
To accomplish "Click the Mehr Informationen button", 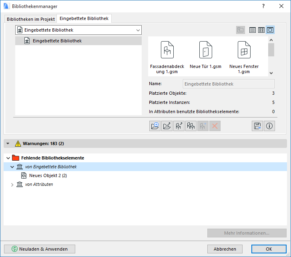I will point(247,233).
